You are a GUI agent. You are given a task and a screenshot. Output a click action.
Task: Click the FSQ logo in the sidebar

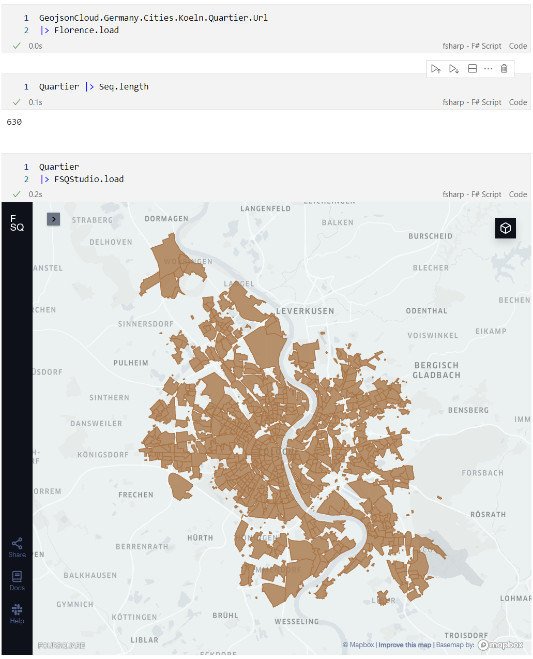[17, 223]
